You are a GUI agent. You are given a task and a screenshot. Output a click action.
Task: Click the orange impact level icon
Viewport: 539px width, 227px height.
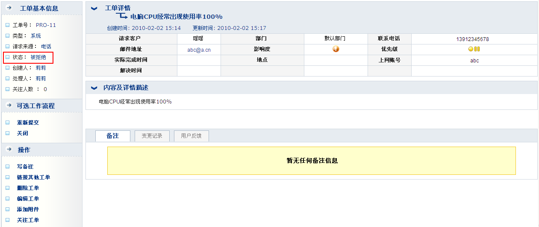[336, 49]
